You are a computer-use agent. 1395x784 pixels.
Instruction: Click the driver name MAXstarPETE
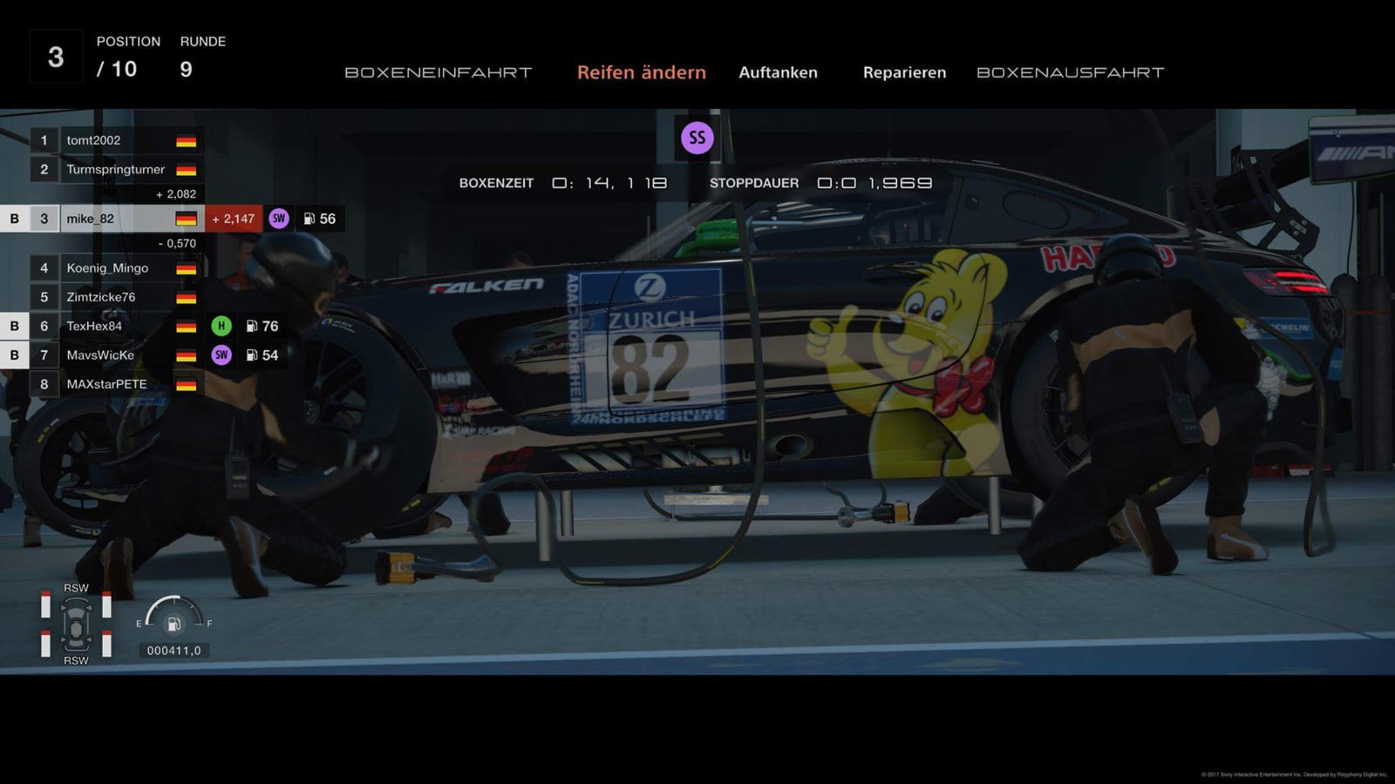tap(106, 384)
